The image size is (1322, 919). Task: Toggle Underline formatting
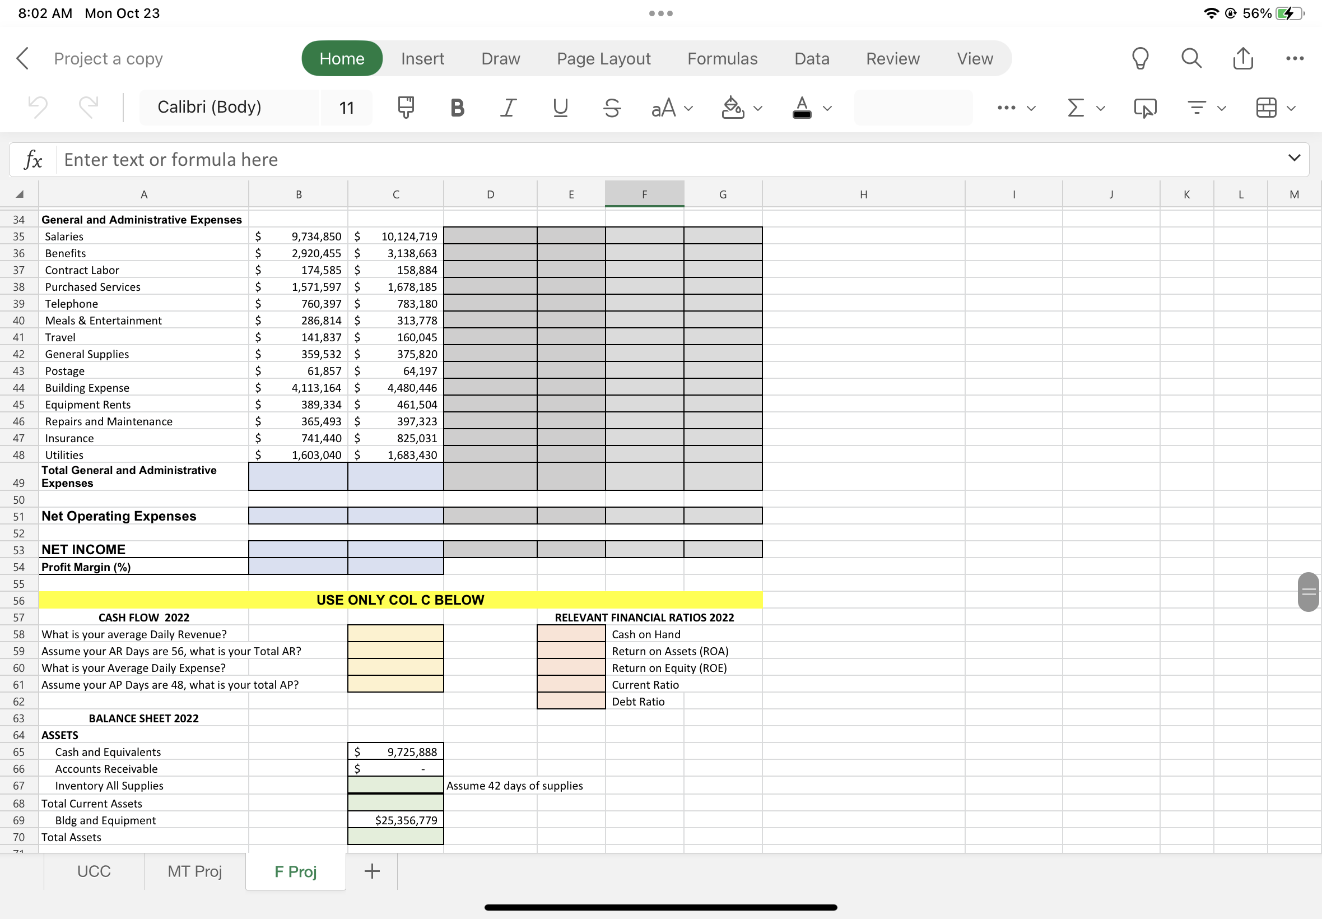click(560, 108)
